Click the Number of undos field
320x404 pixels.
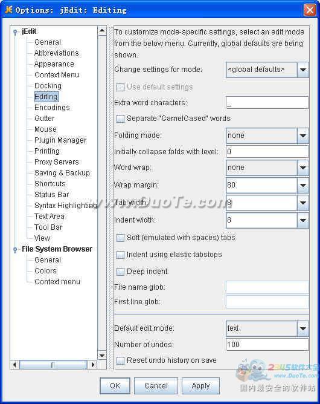coord(267,345)
